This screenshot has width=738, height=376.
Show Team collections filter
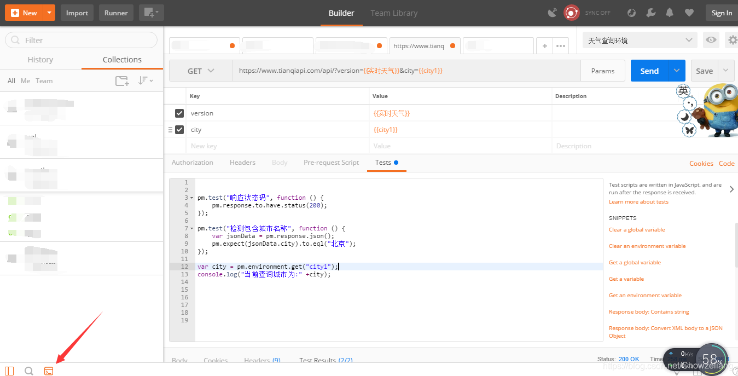44,80
